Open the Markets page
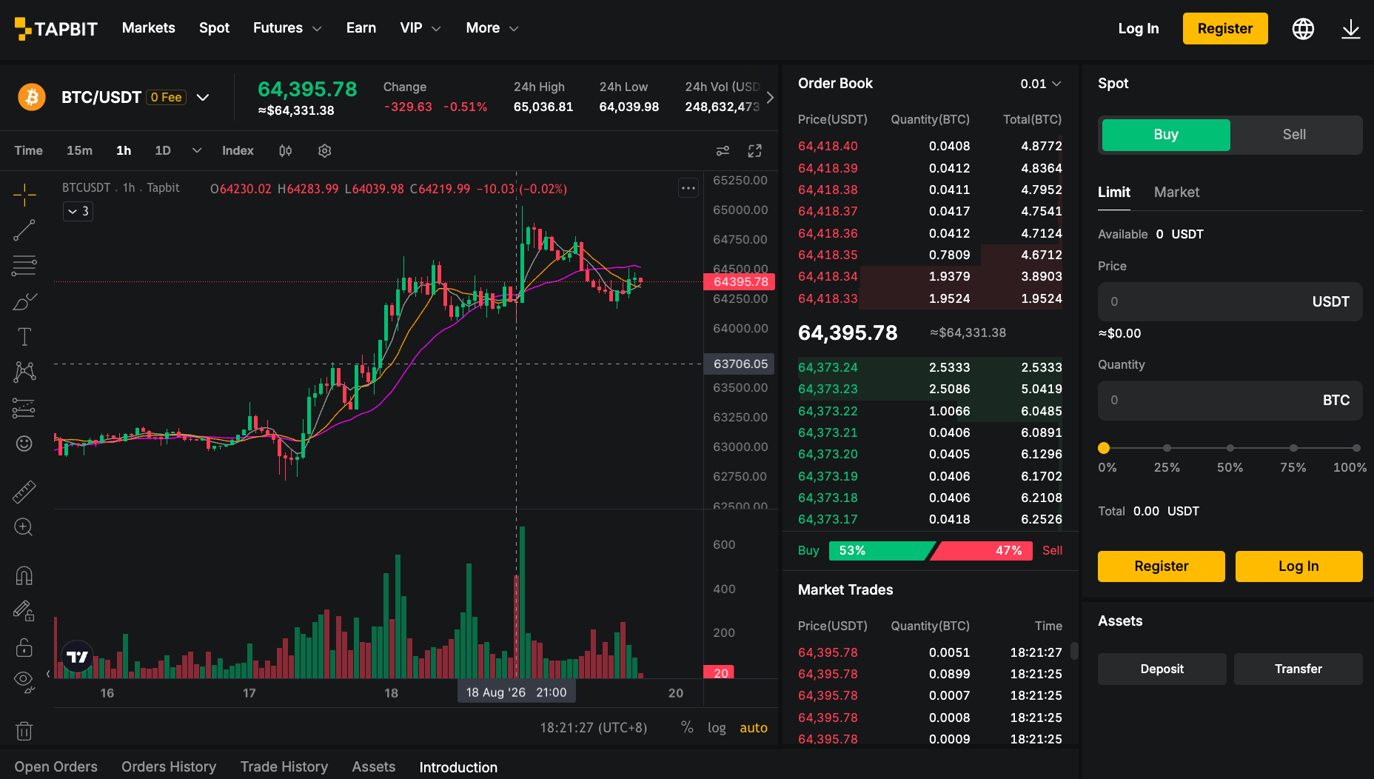This screenshot has width=1374, height=779. tap(149, 28)
